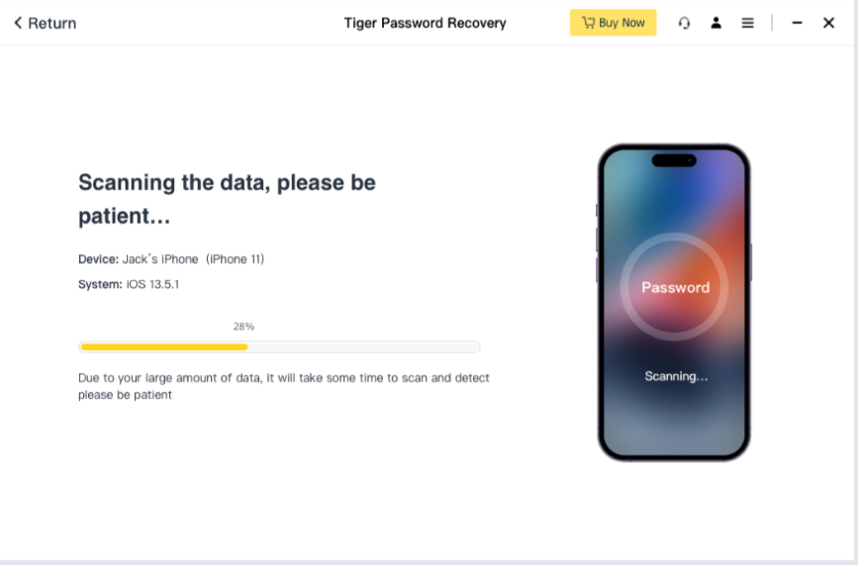Open the hamburger menu
The height and width of the screenshot is (565, 858).
[747, 23]
